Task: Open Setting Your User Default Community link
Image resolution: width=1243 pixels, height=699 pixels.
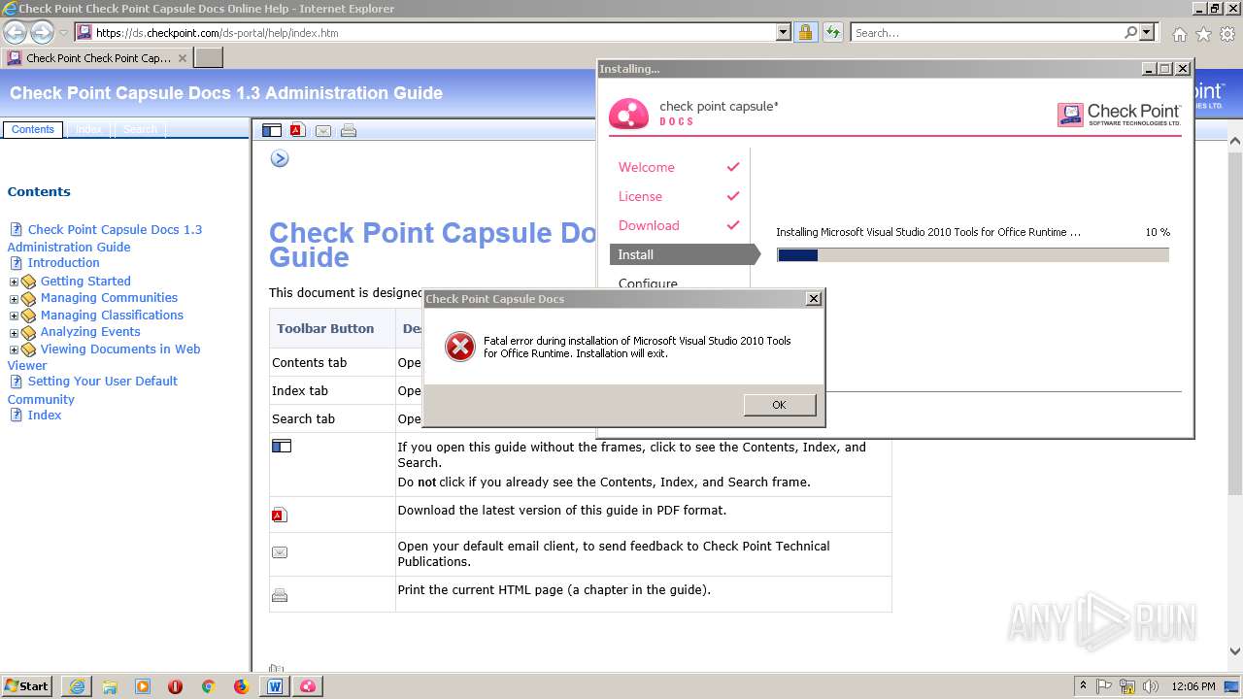Action: click(x=92, y=389)
